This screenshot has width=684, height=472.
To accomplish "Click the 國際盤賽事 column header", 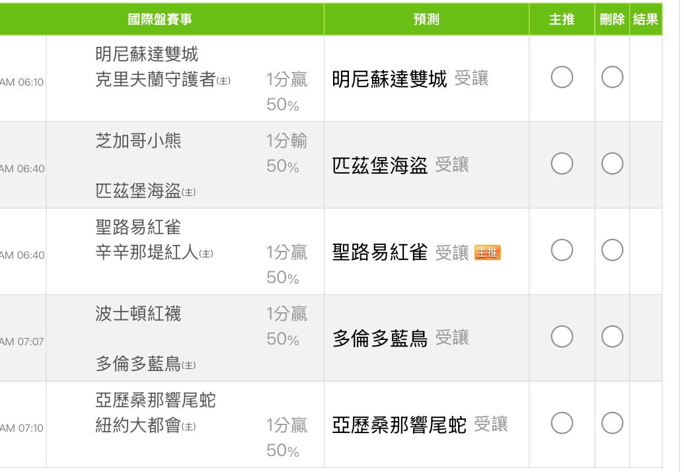I will [160, 19].
